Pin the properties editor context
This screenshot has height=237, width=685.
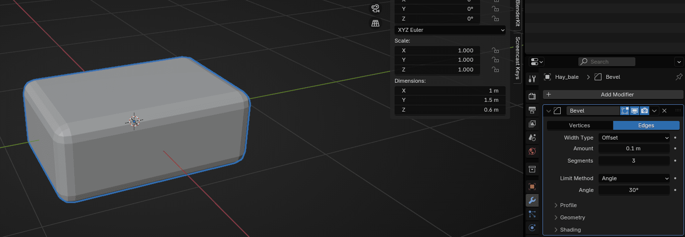(x=679, y=77)
